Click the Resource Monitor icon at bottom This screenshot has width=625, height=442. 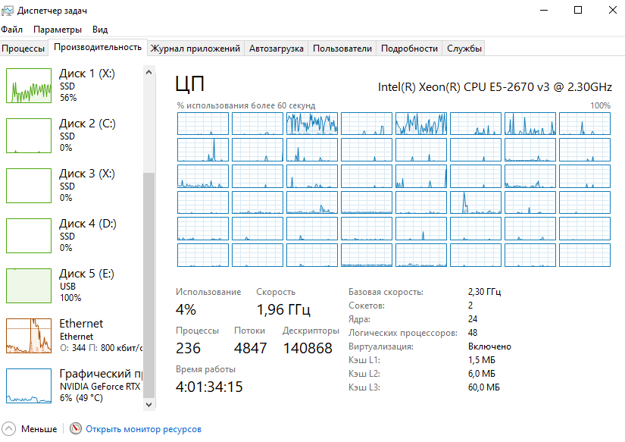[75, 429]
